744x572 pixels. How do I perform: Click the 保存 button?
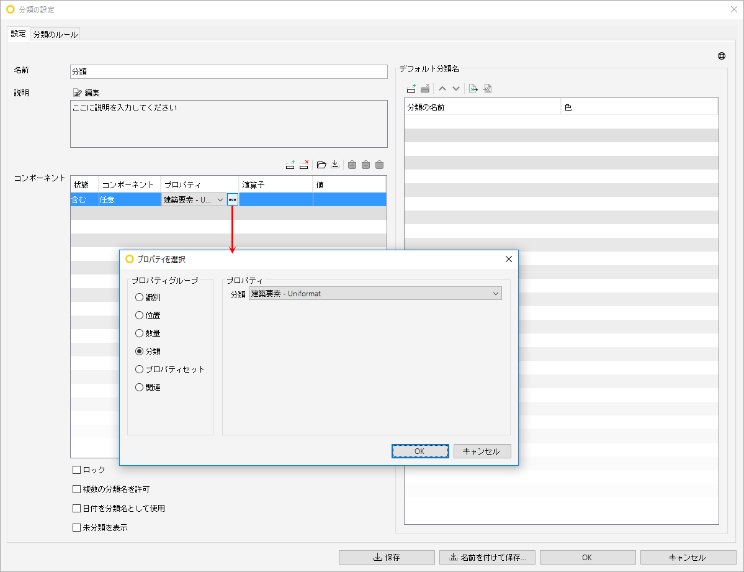point(387,557)
